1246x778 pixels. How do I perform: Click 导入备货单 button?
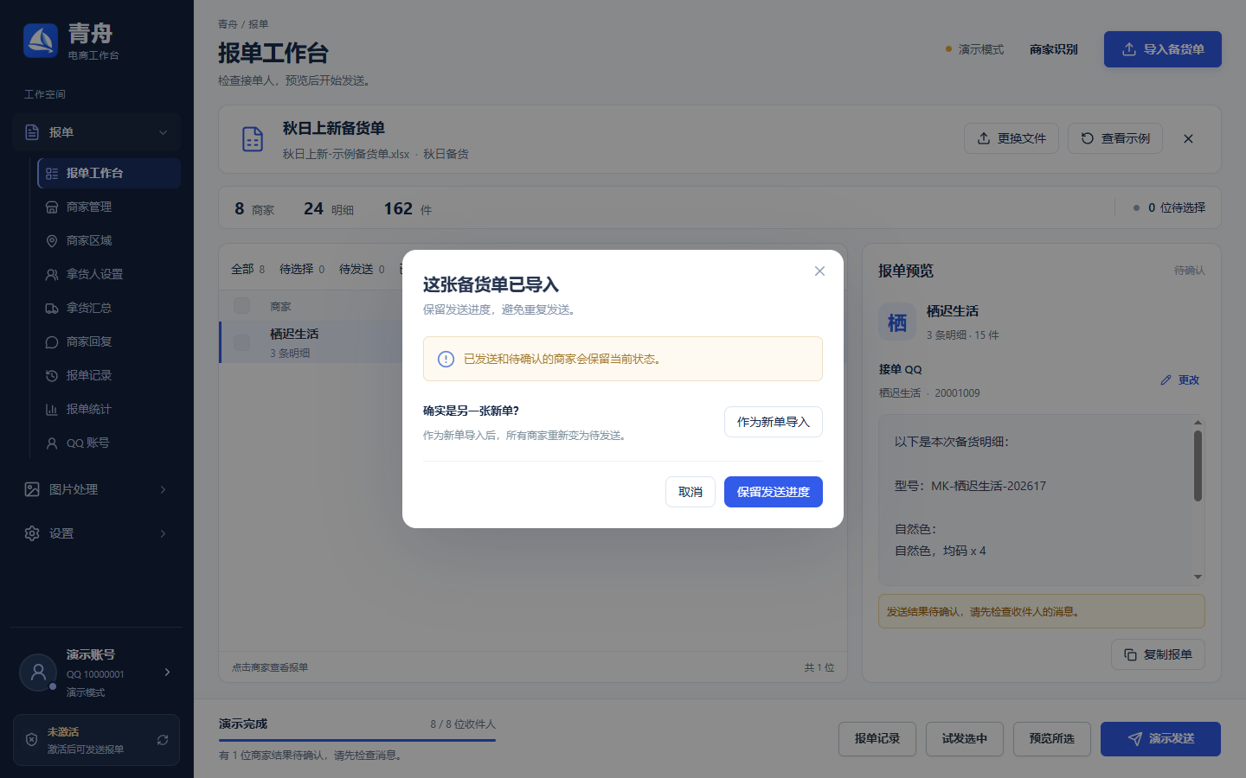pos(1163,49)
